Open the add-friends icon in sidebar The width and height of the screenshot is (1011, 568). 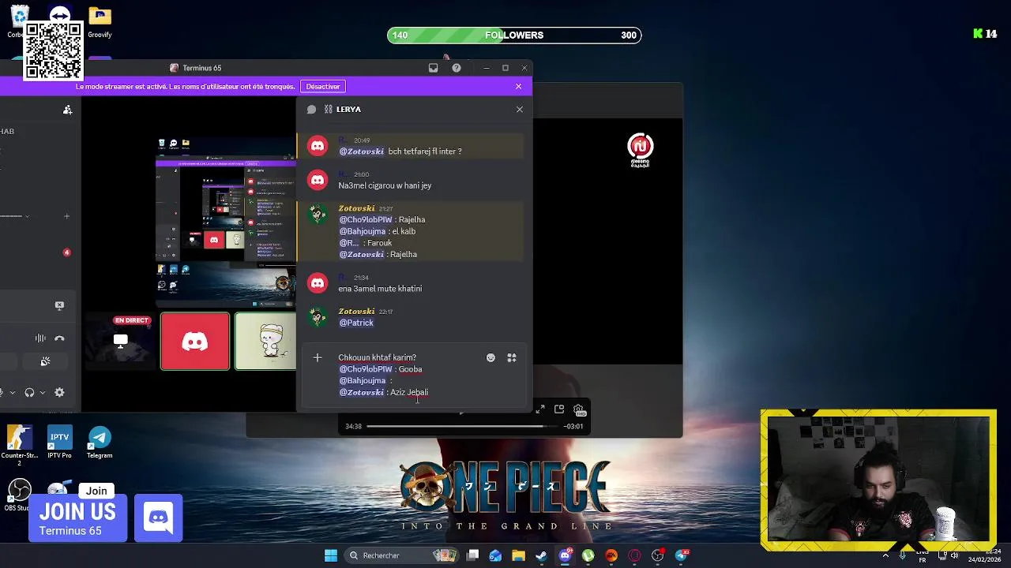point(67,110)
